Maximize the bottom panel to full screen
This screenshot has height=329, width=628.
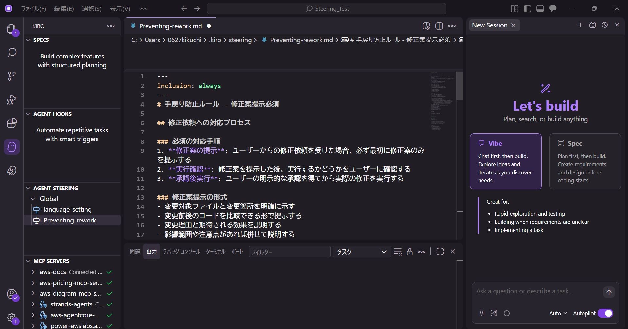(x=440, y=251)
